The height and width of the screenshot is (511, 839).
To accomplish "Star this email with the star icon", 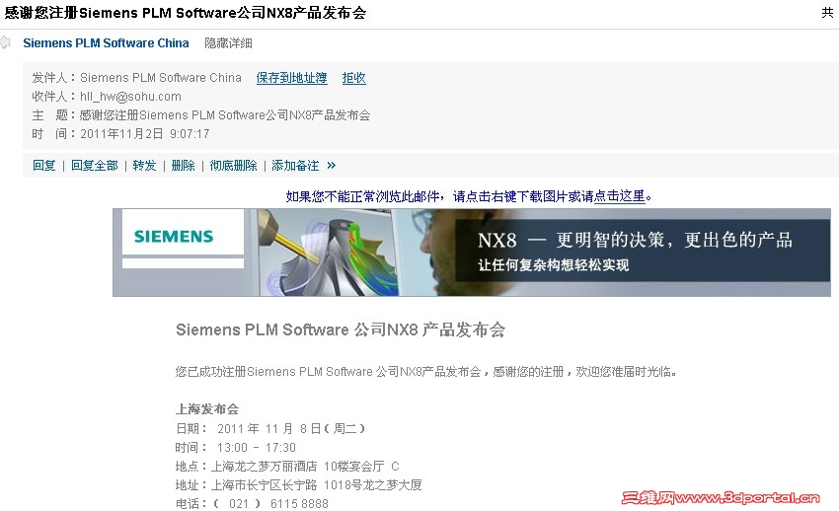I will click(5, 42).
